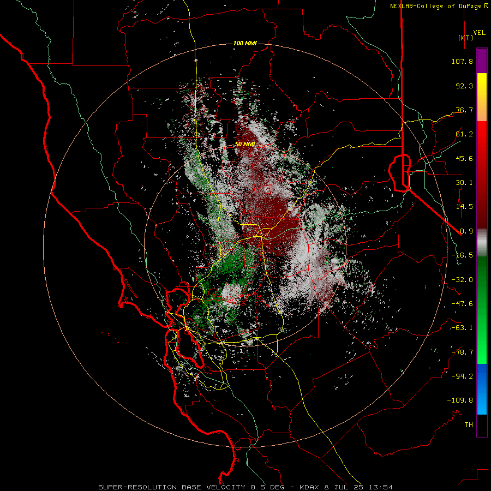
Task: Click the -109.8 velocity scale value
Action: tap(460, 400)
